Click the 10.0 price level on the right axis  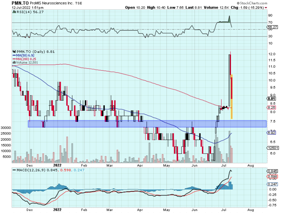[272, 80]
